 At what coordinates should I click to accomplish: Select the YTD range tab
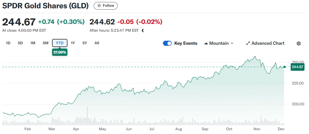pos(60,43)
